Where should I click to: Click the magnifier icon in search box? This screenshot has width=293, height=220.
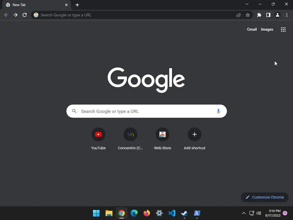click(x=74, y=111)
